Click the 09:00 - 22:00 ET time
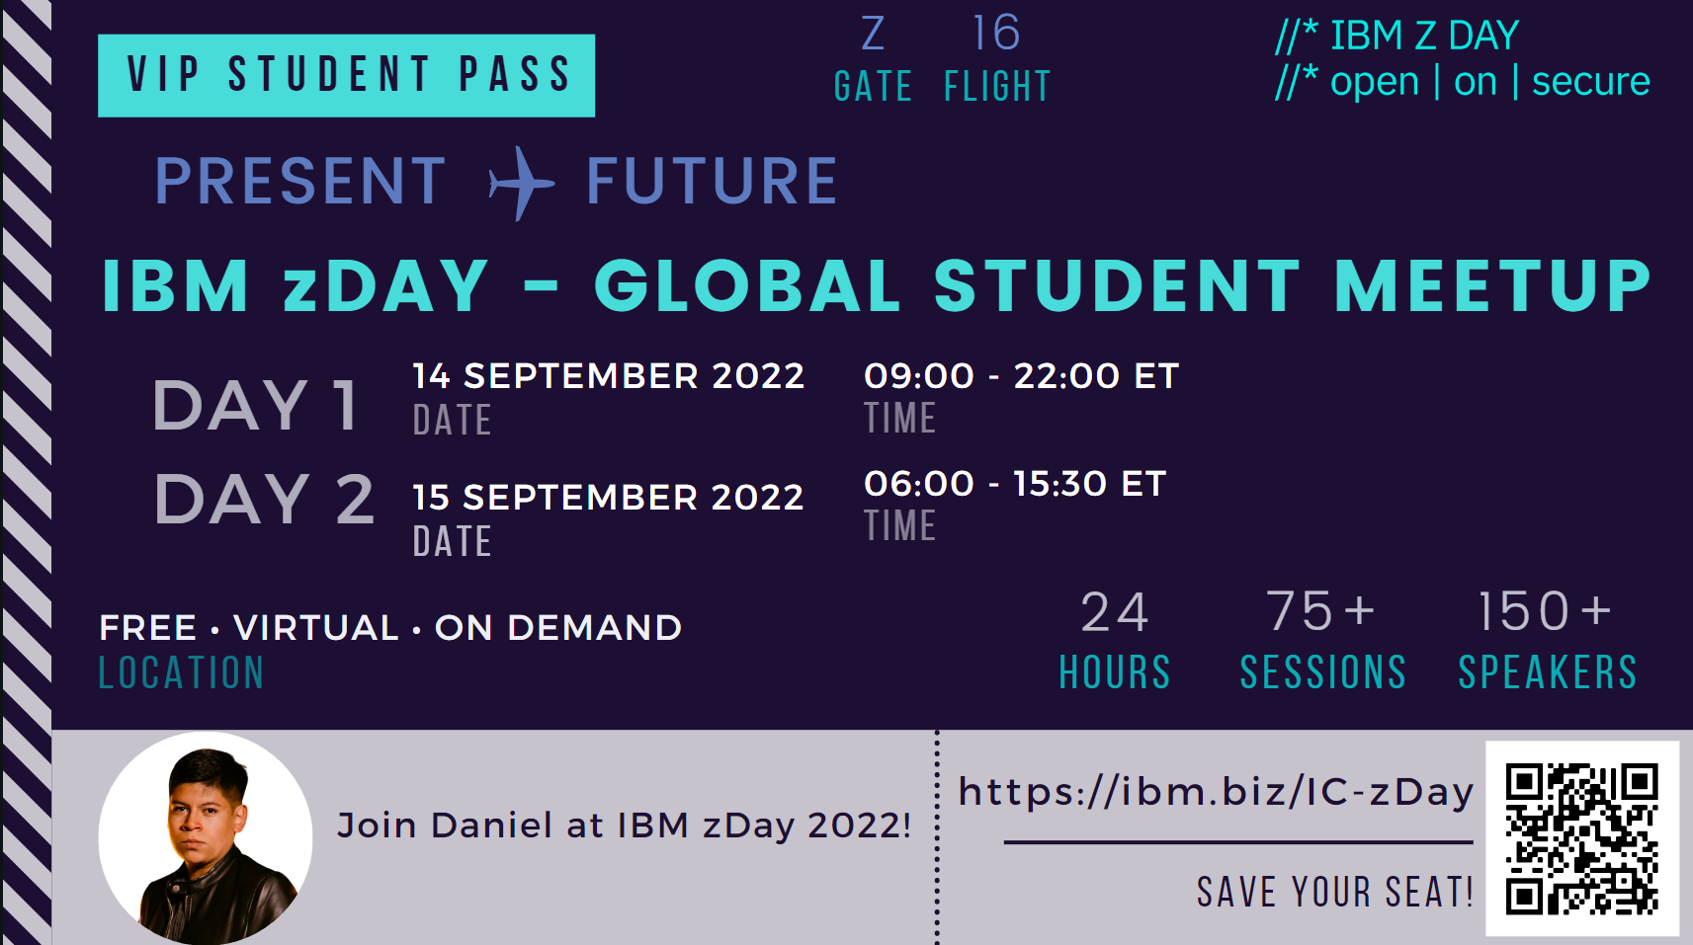Viewport: 1693px width, 945px height. point(1022,376)
